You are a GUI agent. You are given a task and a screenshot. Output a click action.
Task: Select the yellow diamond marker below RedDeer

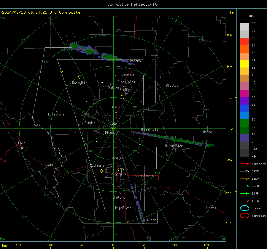point(122,96)
